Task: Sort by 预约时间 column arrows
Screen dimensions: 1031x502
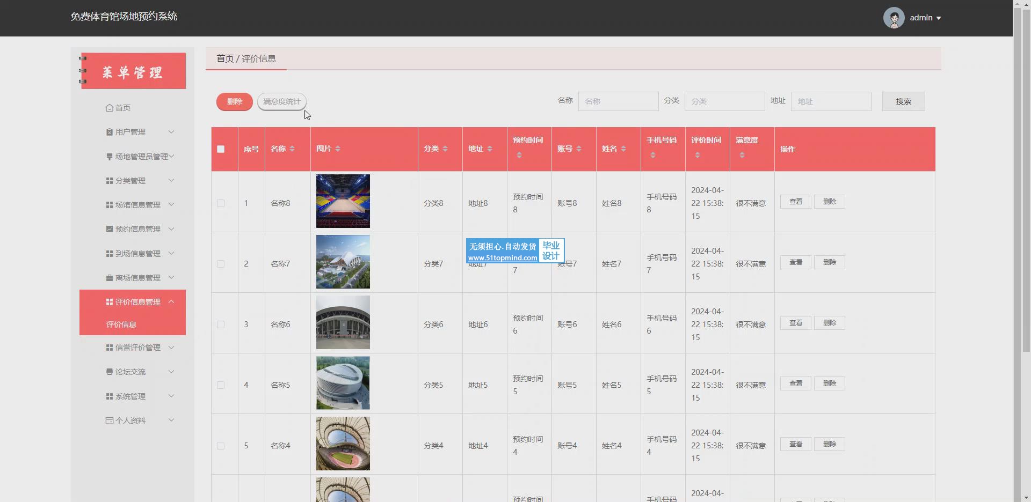Action: (519, 155)
